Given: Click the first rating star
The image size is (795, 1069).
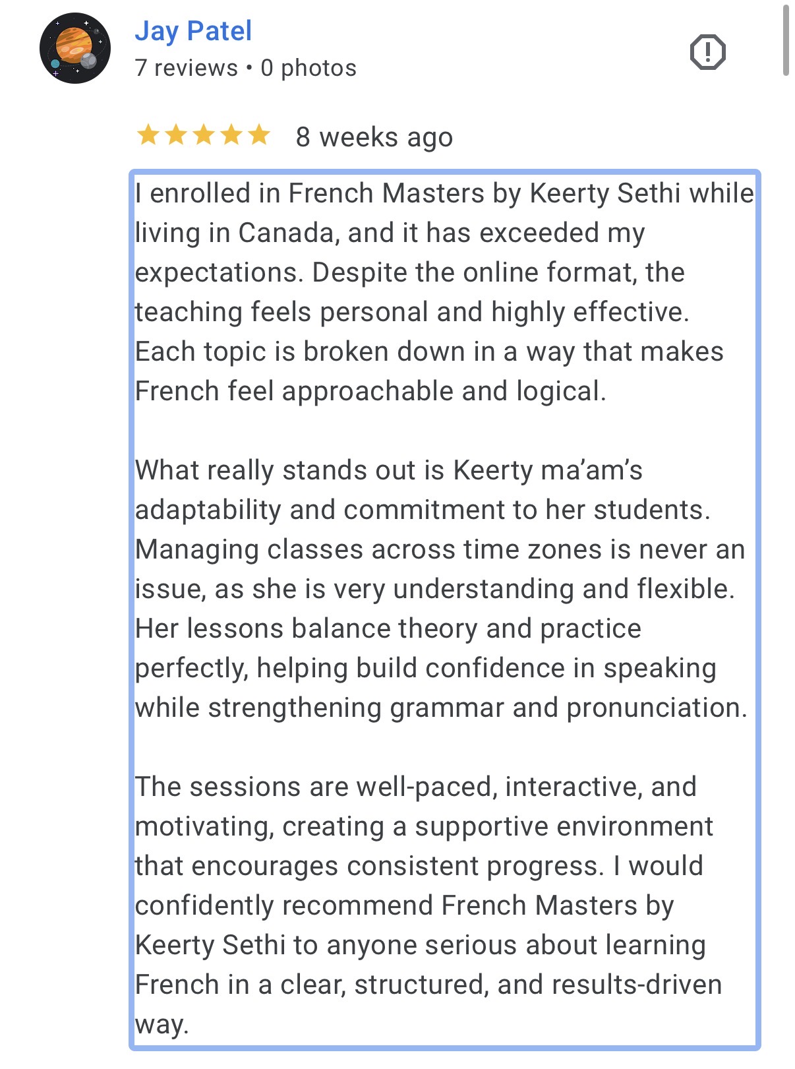Looking at the screenshot, I should coord(148,135).
